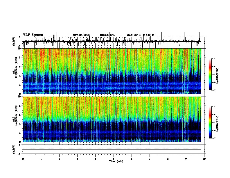
Task: Click the 'VLF Spectra' title text
Action: [33, 35]
